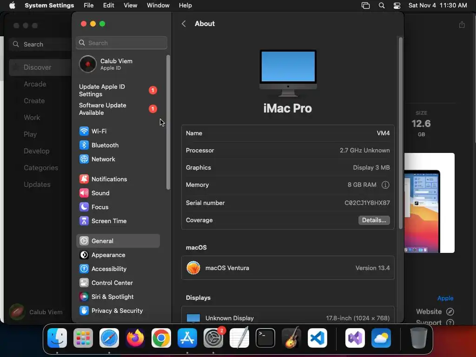Open Control Center settings icon
476x357 pixels.
[x=84, y=283]
